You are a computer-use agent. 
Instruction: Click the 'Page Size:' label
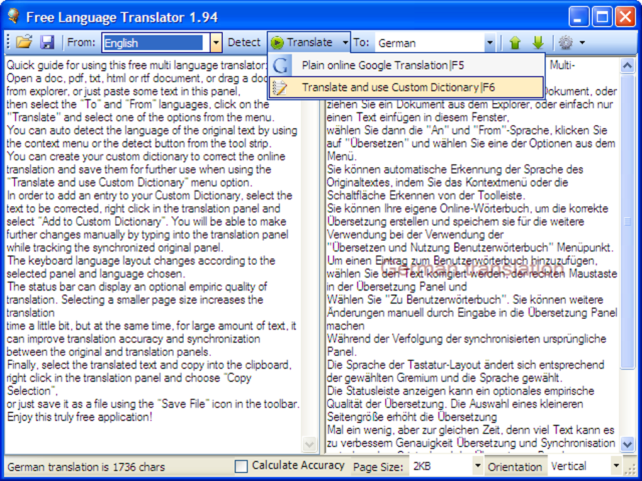[378, 467]
